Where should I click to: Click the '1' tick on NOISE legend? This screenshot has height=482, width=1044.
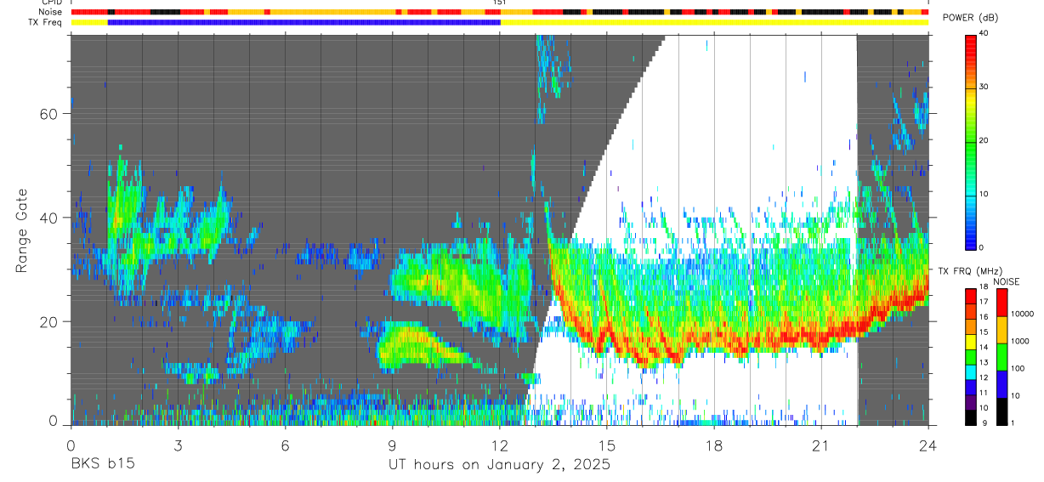coord(1013,422)
